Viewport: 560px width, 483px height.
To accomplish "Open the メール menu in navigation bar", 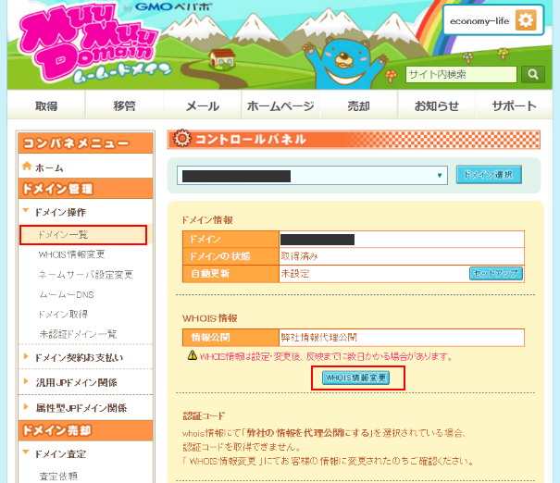I will pos(202,105).
